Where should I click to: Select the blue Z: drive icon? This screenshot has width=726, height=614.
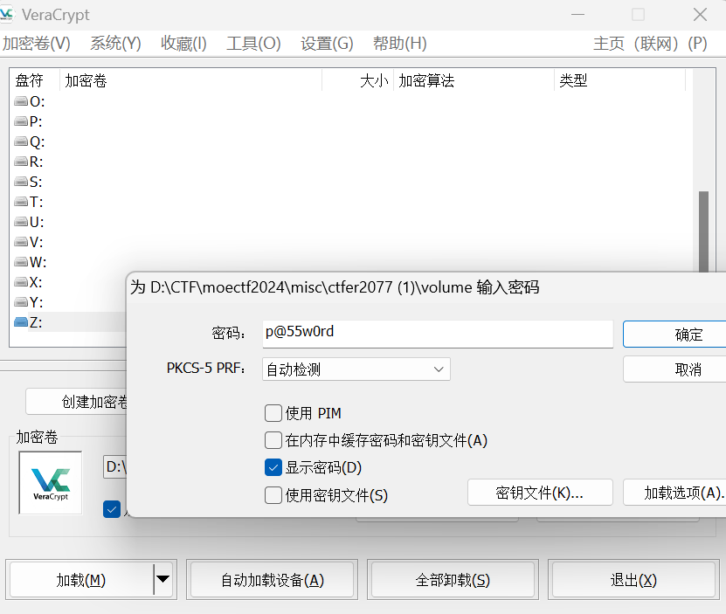(21, 321)
